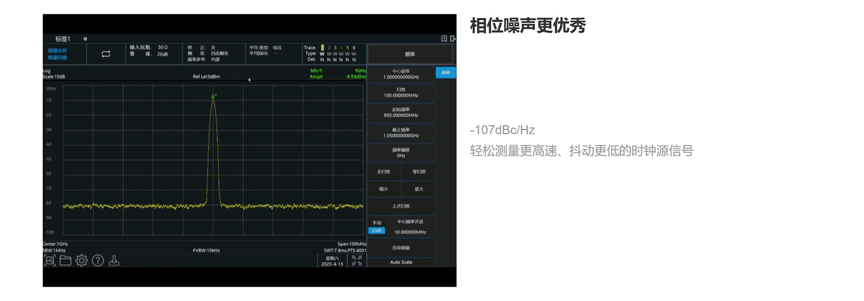
Task: Open the settings gear icon
Action: (x=82, y=261)
